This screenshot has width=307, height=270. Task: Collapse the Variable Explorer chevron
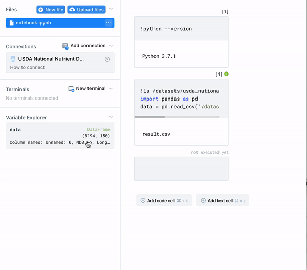tap(111, 117)
